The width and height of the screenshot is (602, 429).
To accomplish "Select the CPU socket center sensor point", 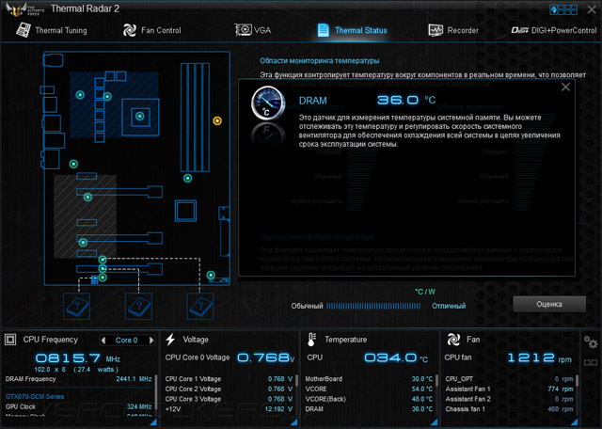I will click(x=140, y=116).
